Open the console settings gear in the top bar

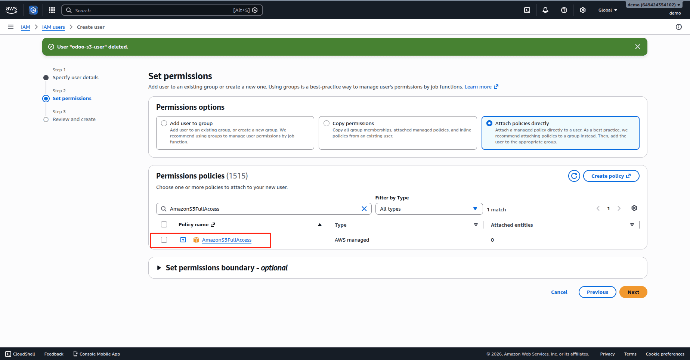click(x=583, y=10)
